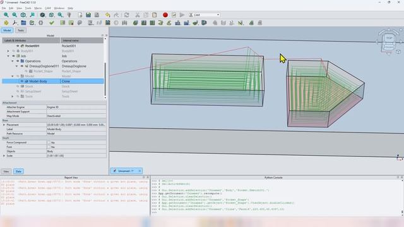
Task: Toggle visibility eye of DressupDogbone011
Action: click(x=22, y=66)
